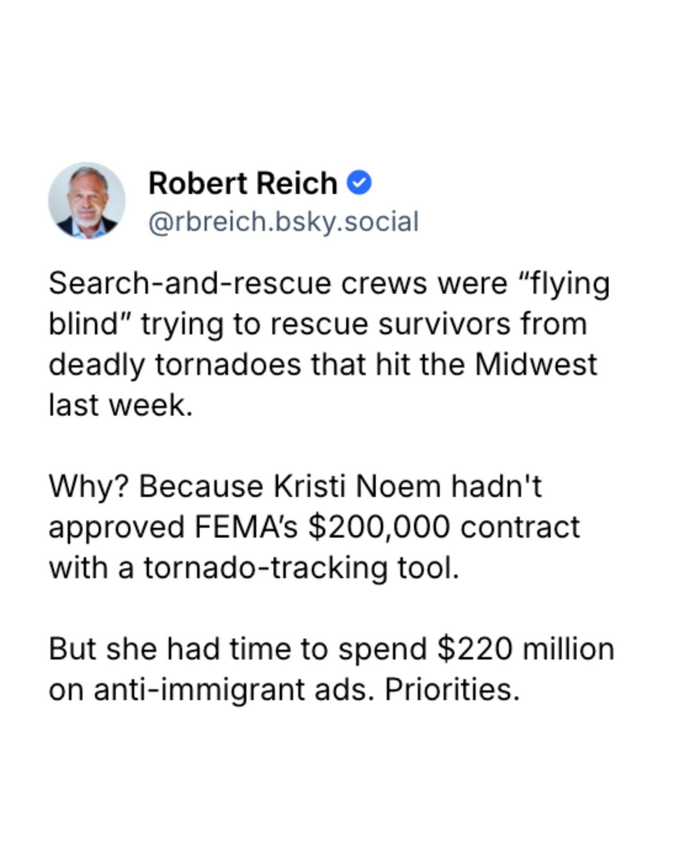This screenshot has height=856, width=685.
Task: Click the "$200,000" amount in the post
Action: (379, 527)
